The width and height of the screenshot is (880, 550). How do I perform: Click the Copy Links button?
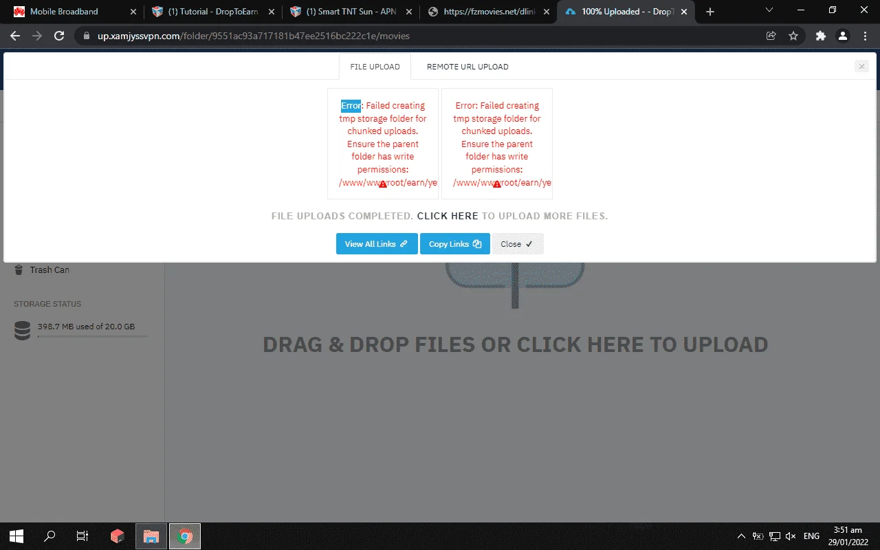click(455, 244)
